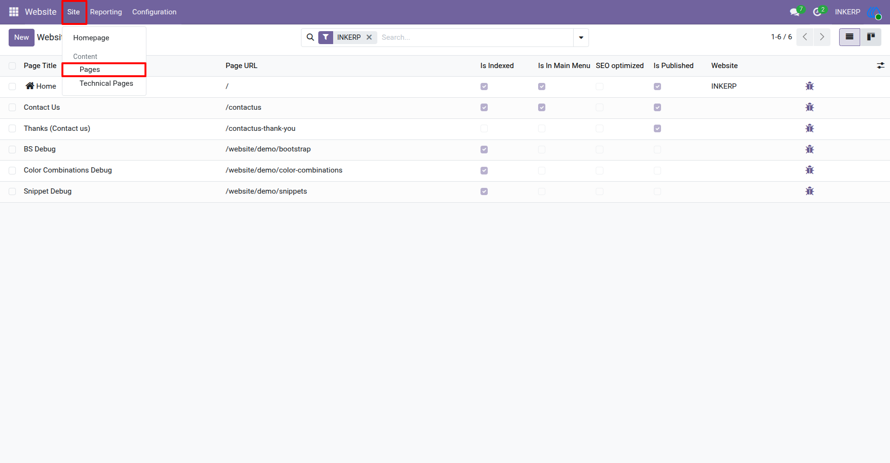The image size is (890, 463).
Task: Expand the search options dropdown arrow
Action: [x=581, y=37]
